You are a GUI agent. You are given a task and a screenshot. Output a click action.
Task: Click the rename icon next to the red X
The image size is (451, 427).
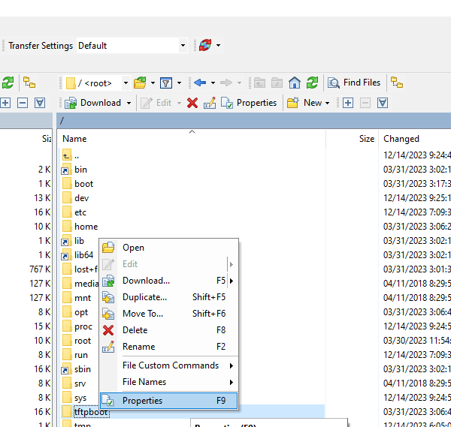pos(210,103)
